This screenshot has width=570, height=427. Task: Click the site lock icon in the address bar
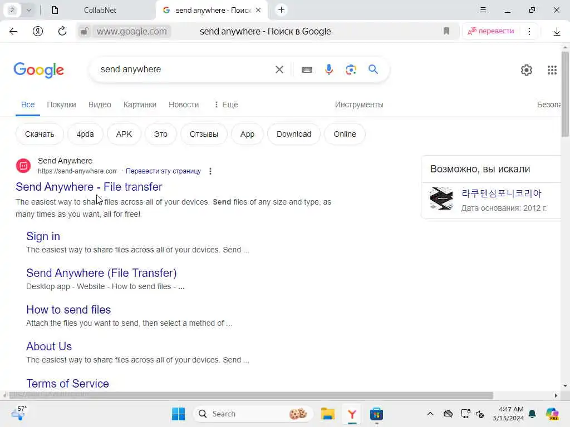tap(85, 31)
